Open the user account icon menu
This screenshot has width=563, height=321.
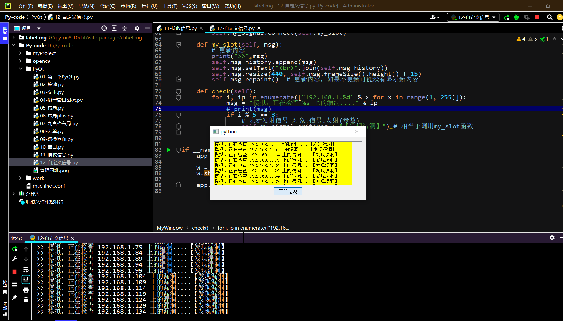click(435, 17)
